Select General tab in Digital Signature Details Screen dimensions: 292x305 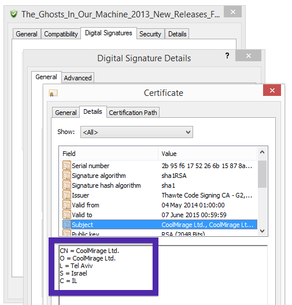pos(46,77)
